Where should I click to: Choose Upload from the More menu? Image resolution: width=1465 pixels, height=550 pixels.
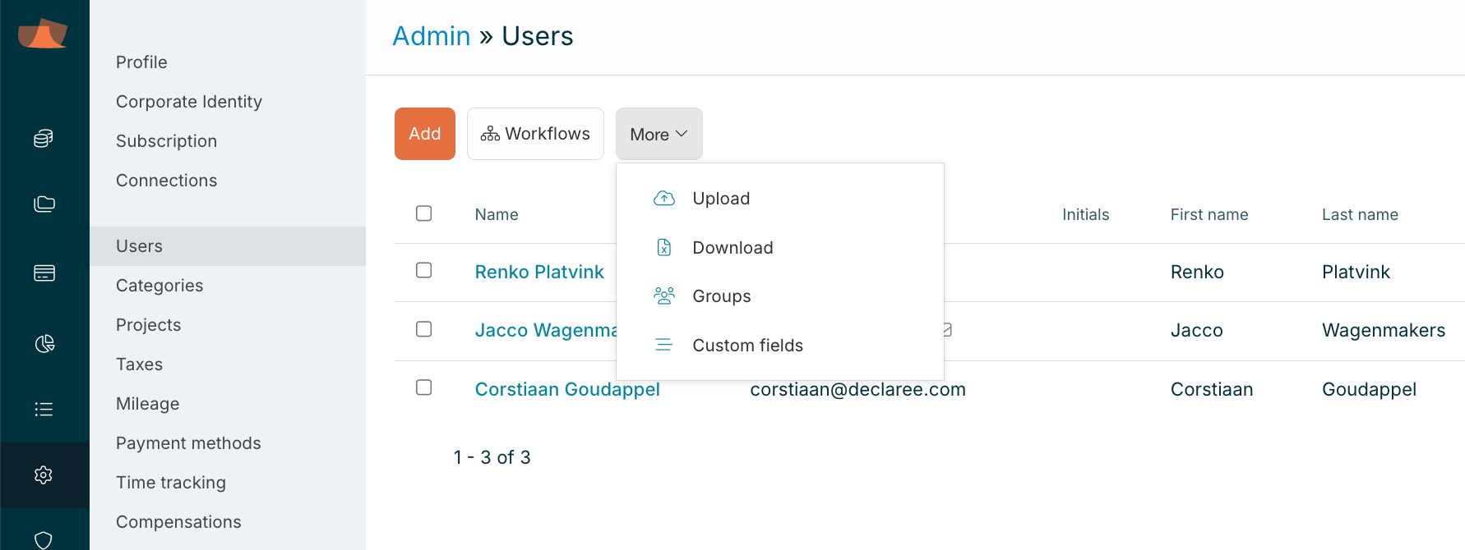(x=721, y=199)
